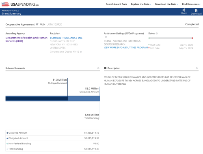Expand the Download the Data menu
The width and height of the screenshot is (203, 154).
pyautogui.click(x=166, y=4)
